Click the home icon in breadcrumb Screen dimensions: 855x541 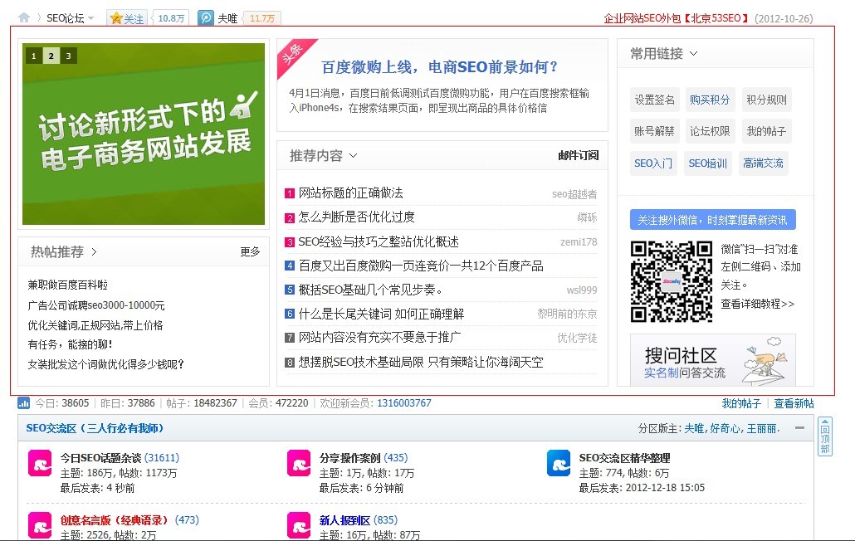click(x=24, y=17)
